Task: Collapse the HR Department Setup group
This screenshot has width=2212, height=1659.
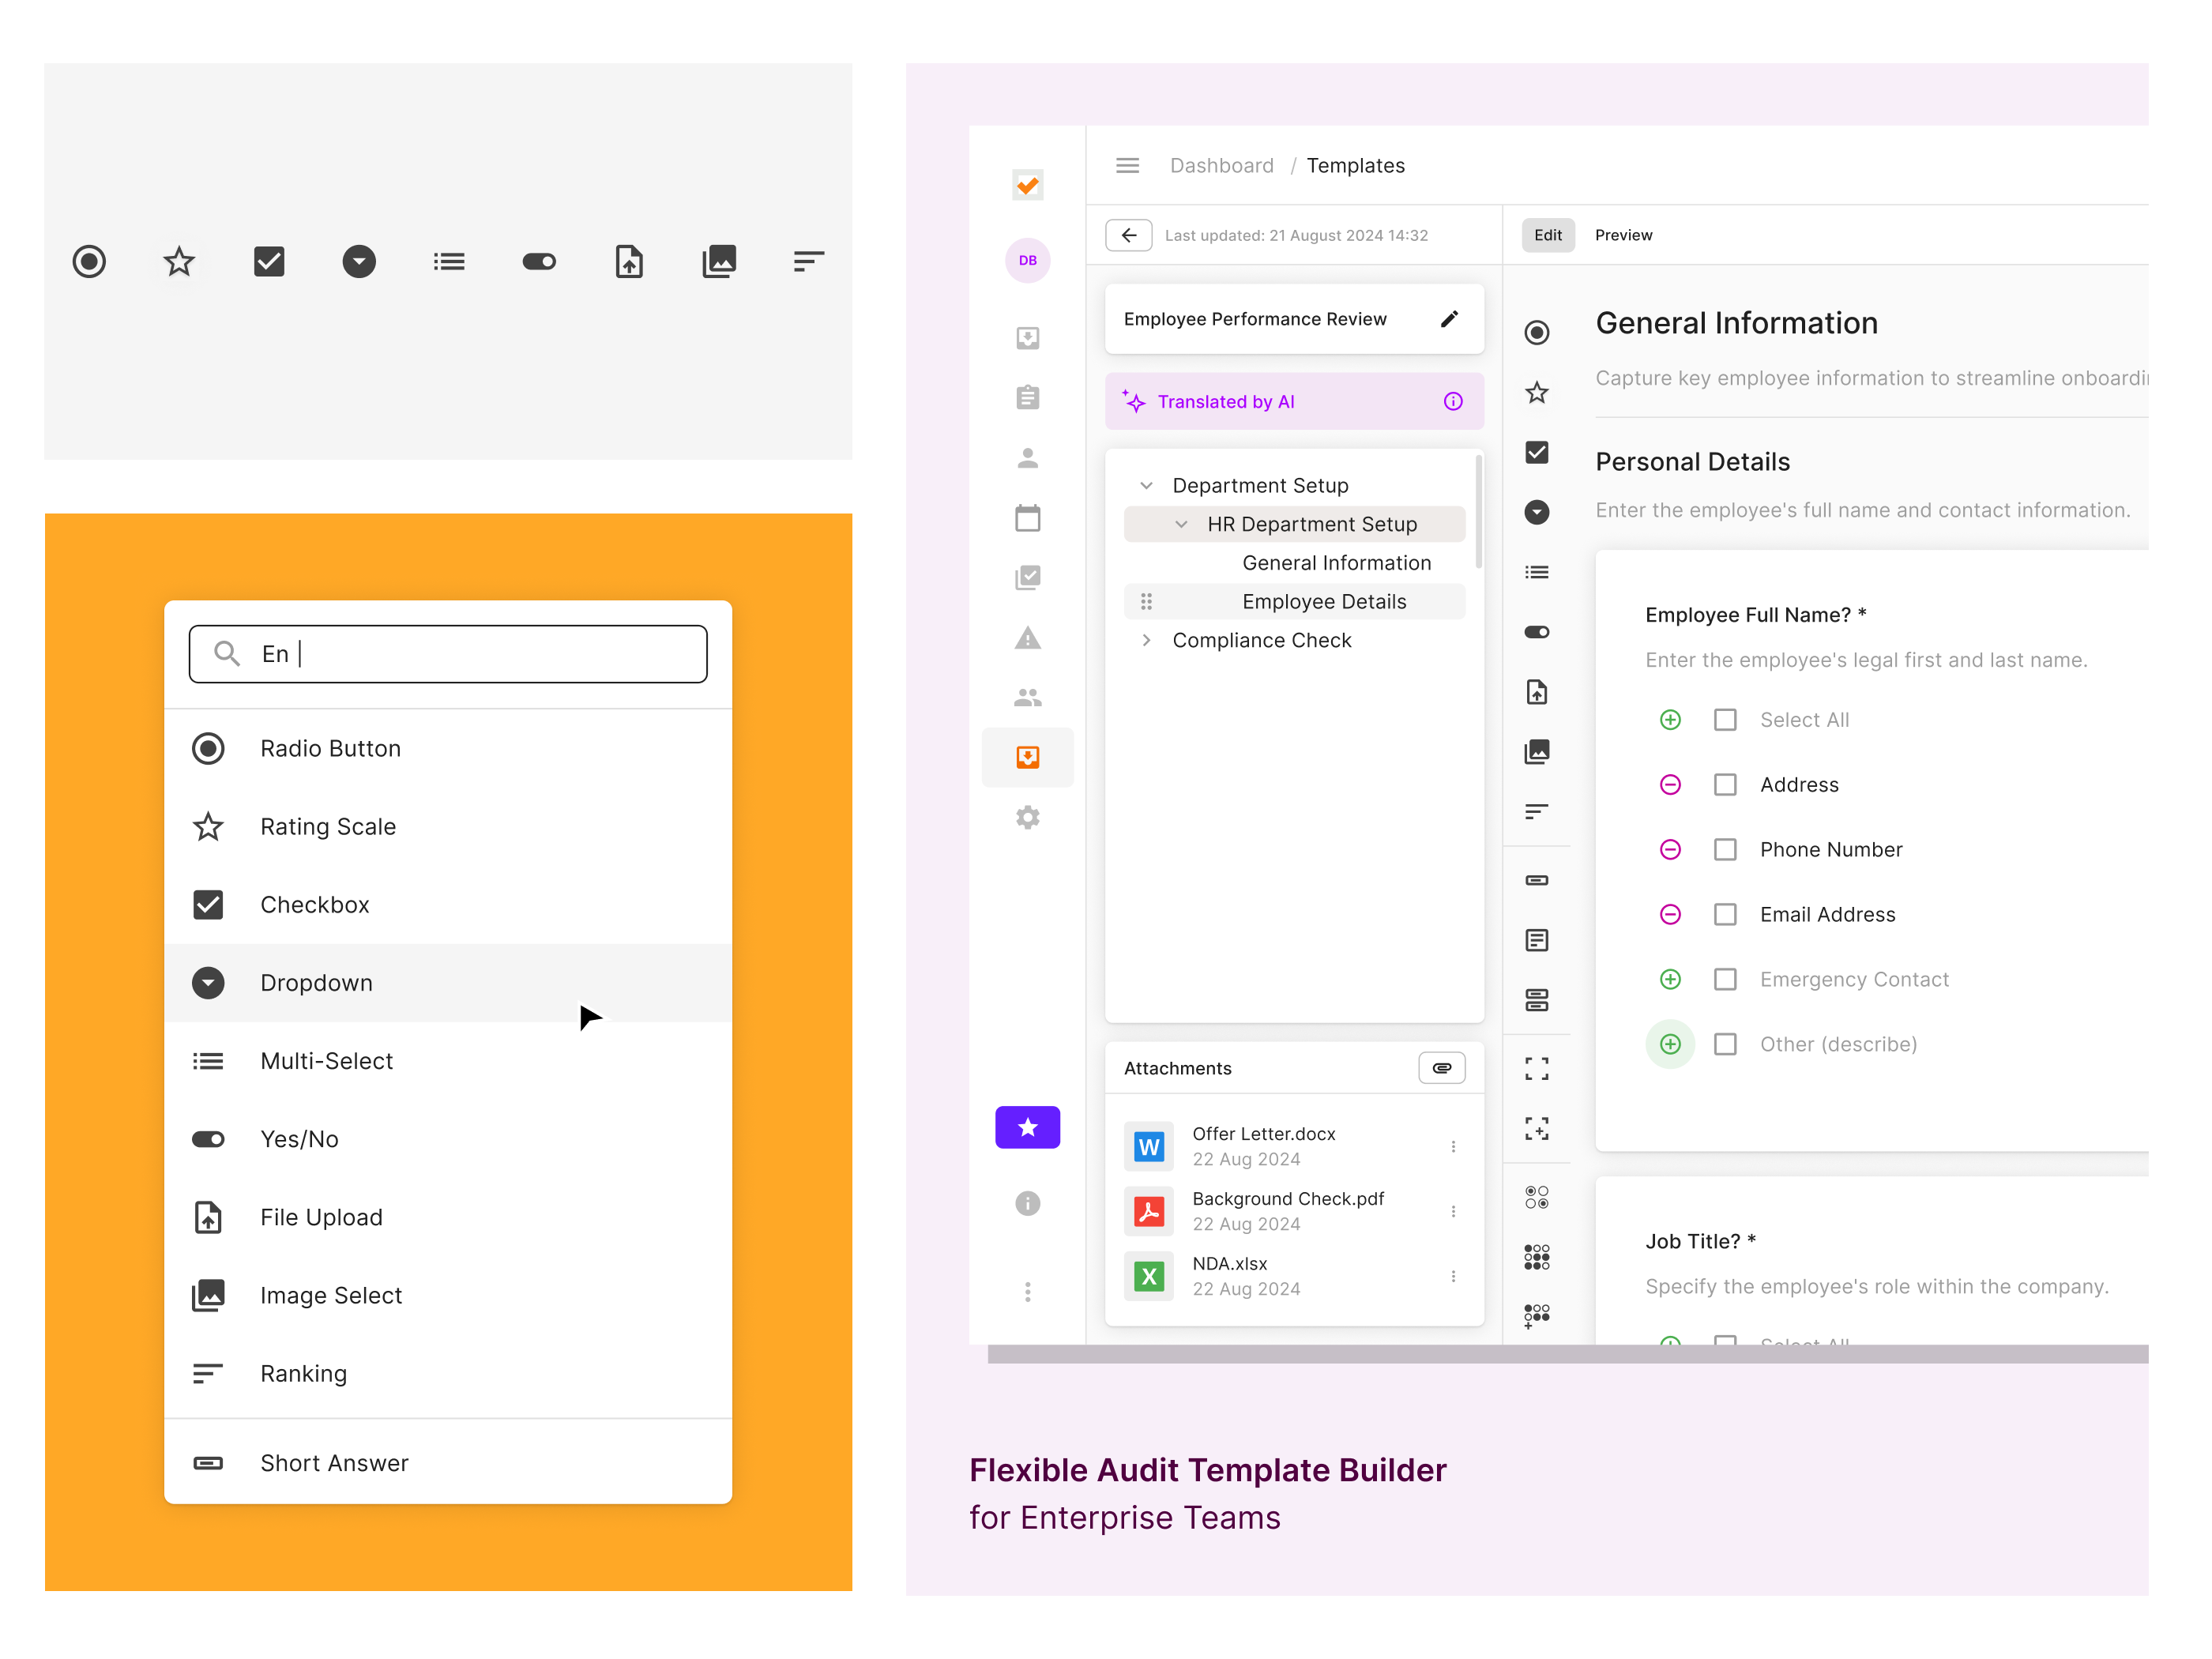Action: point(1180,524)
